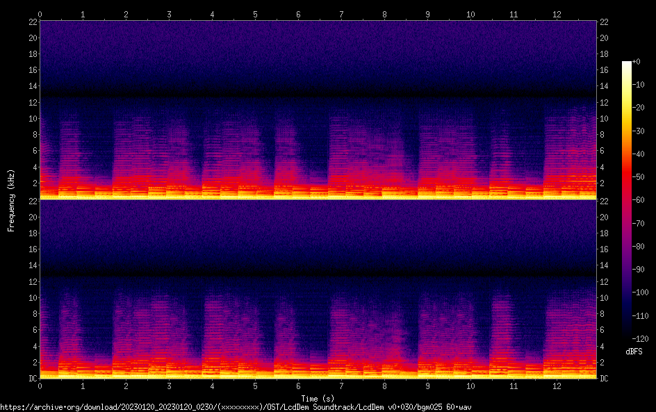Click the +0 label atop the color scale
This screenshot has width=656, height=412.
click(635, 62)
